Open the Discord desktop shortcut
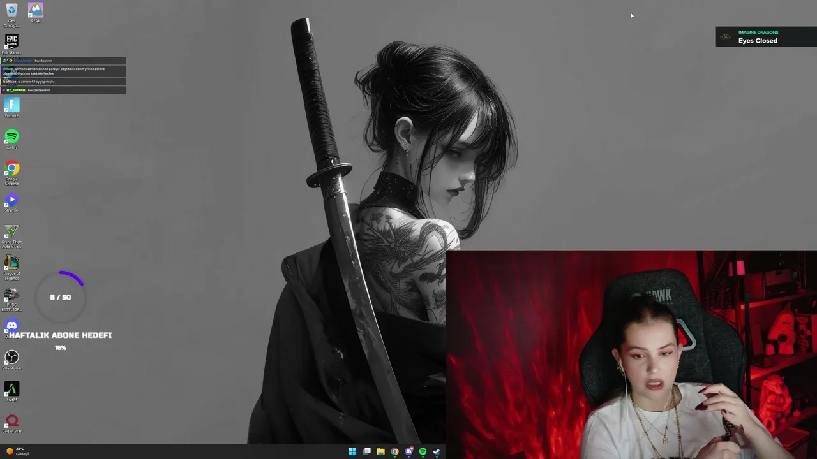The height and width of the screenshot is (459, 817). [11, 328]
